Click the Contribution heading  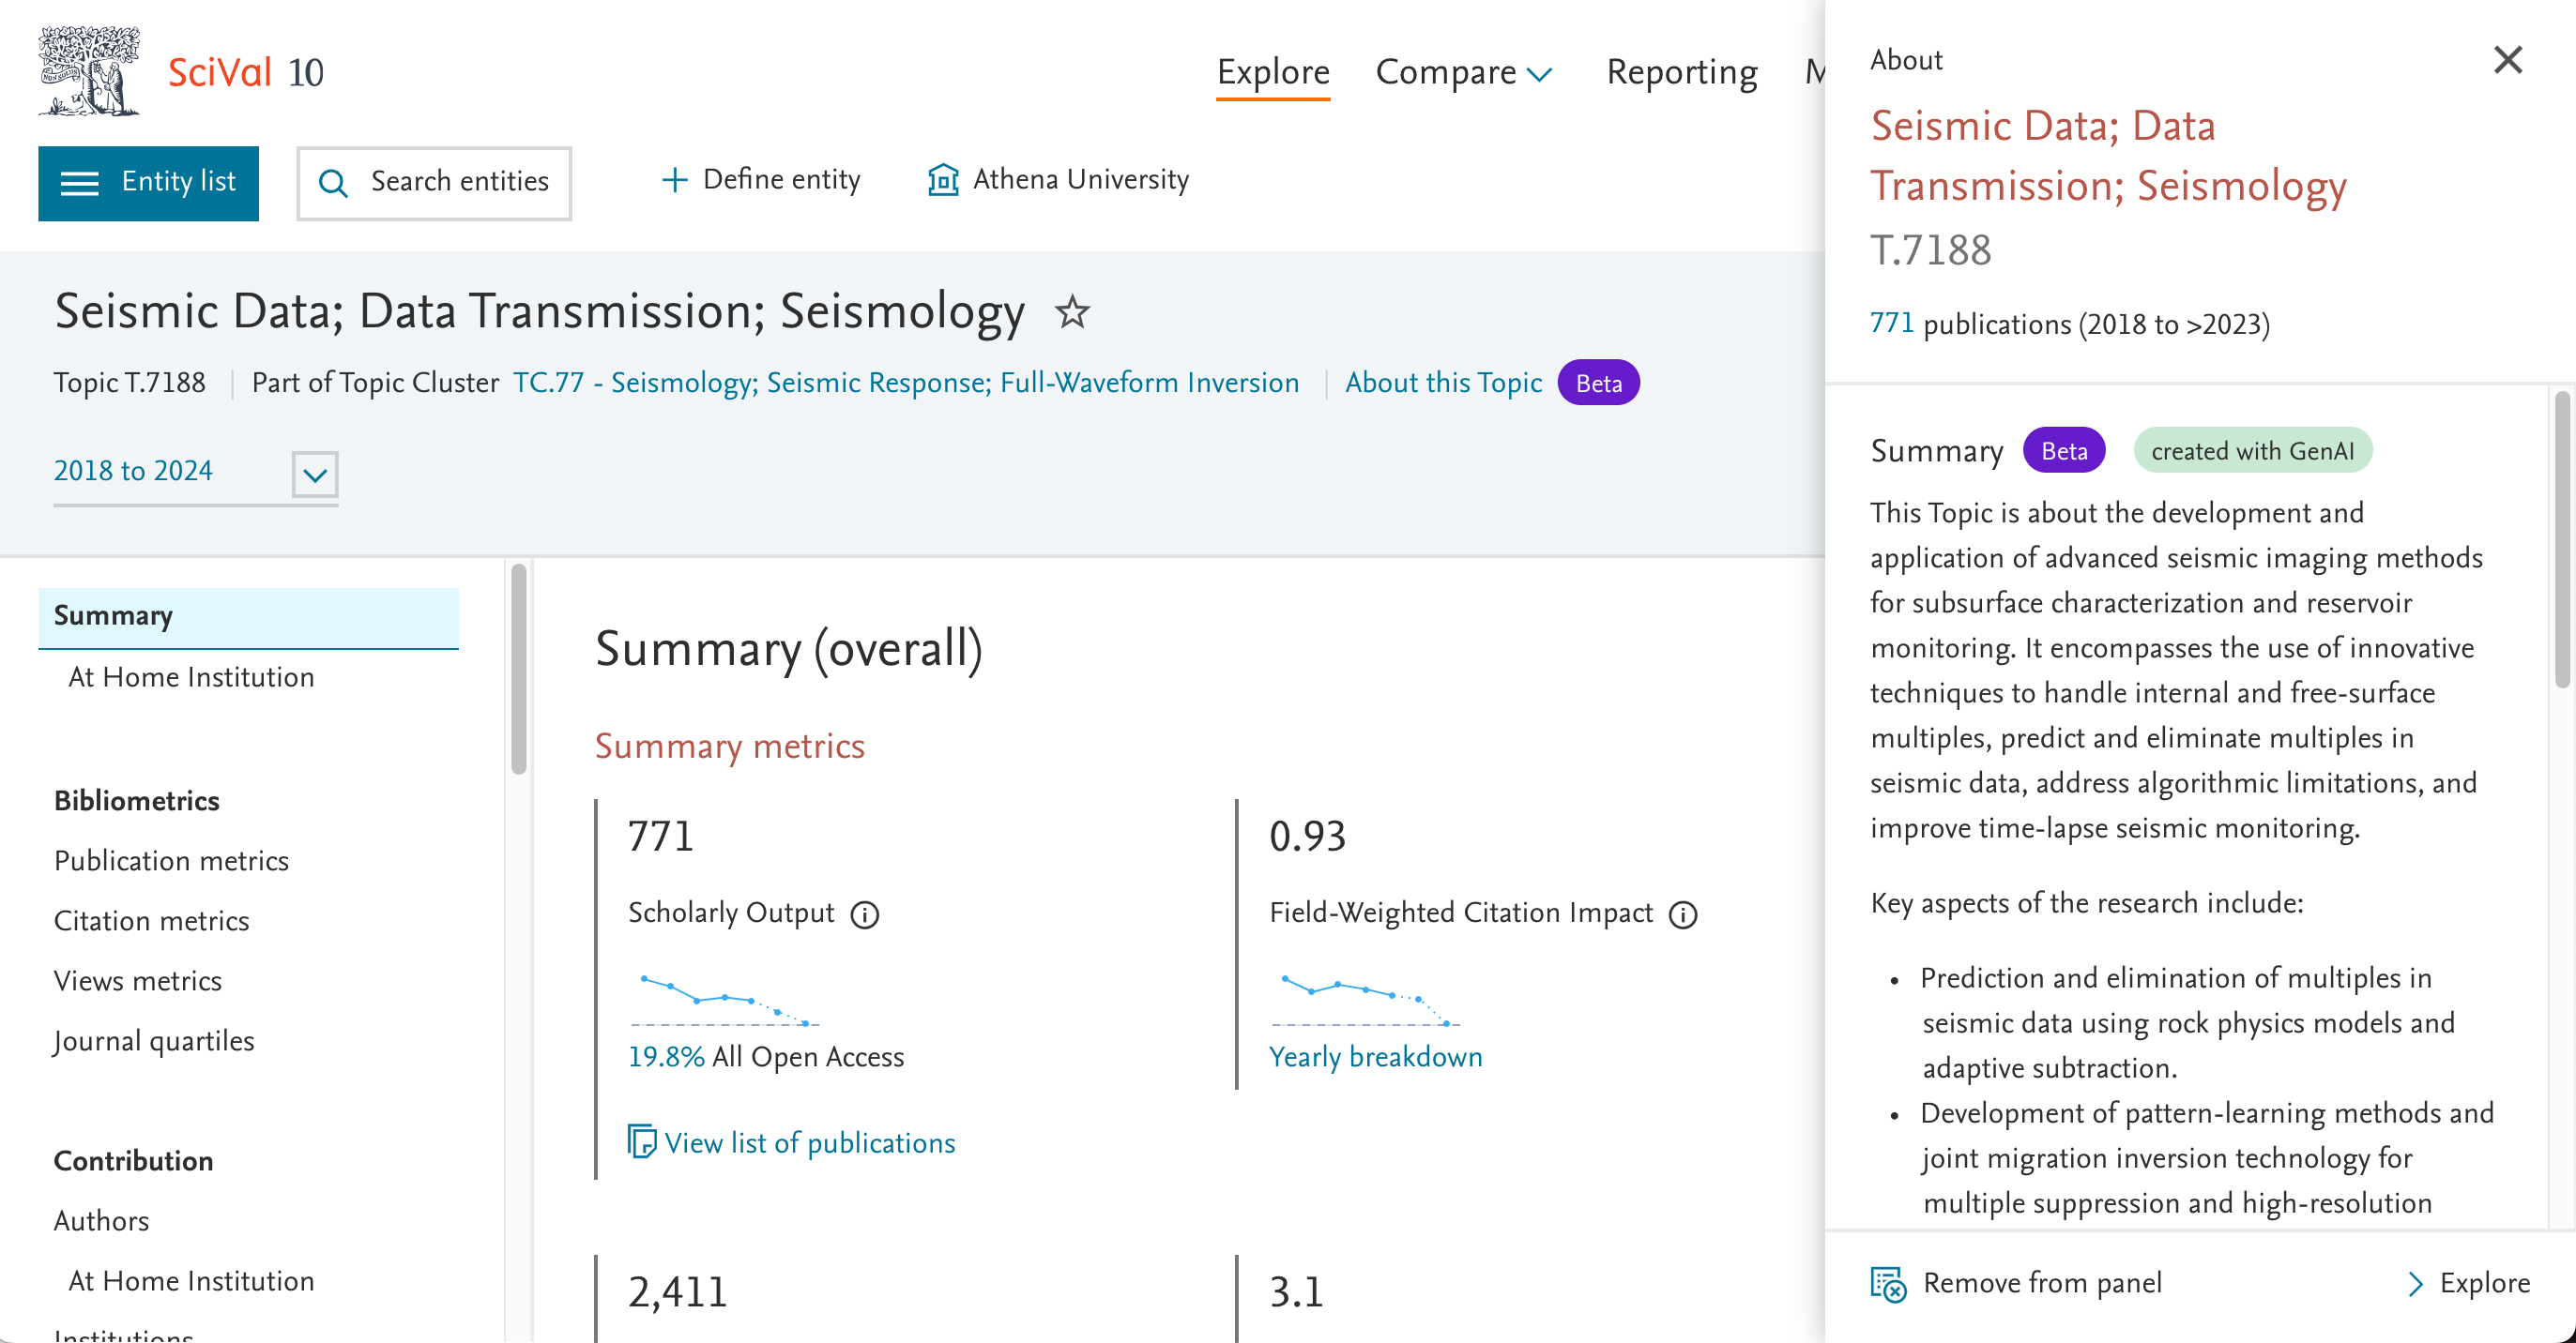pos(133,1161)
